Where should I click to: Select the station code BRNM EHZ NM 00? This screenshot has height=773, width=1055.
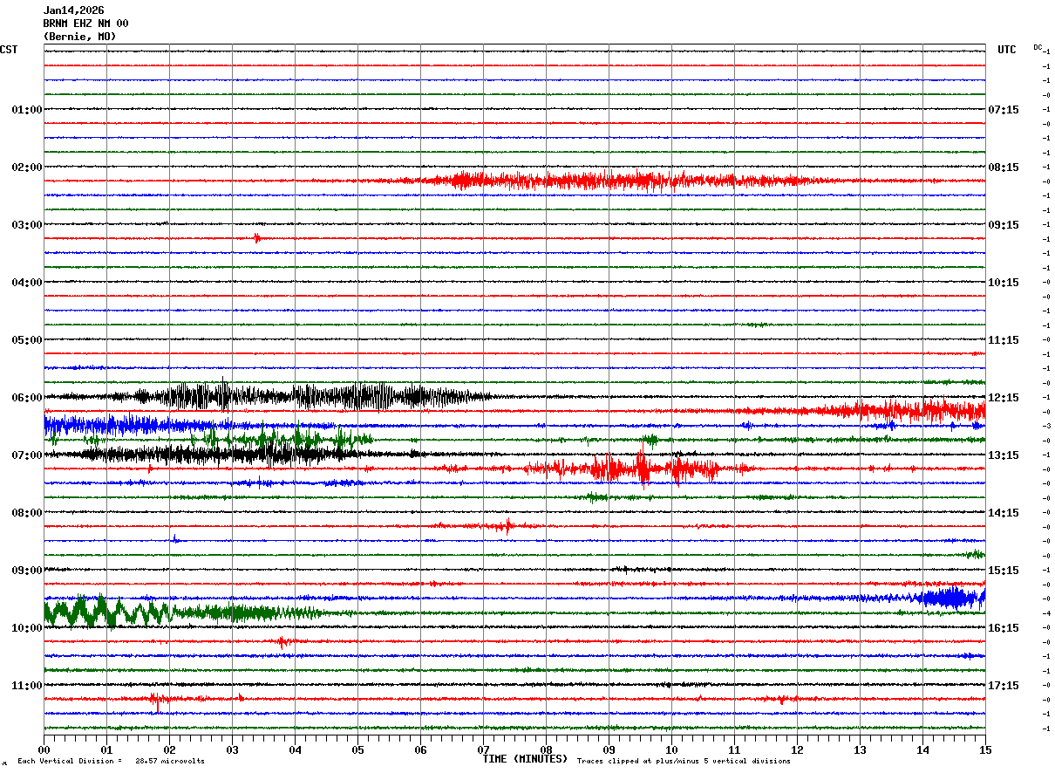coord(85,24)
